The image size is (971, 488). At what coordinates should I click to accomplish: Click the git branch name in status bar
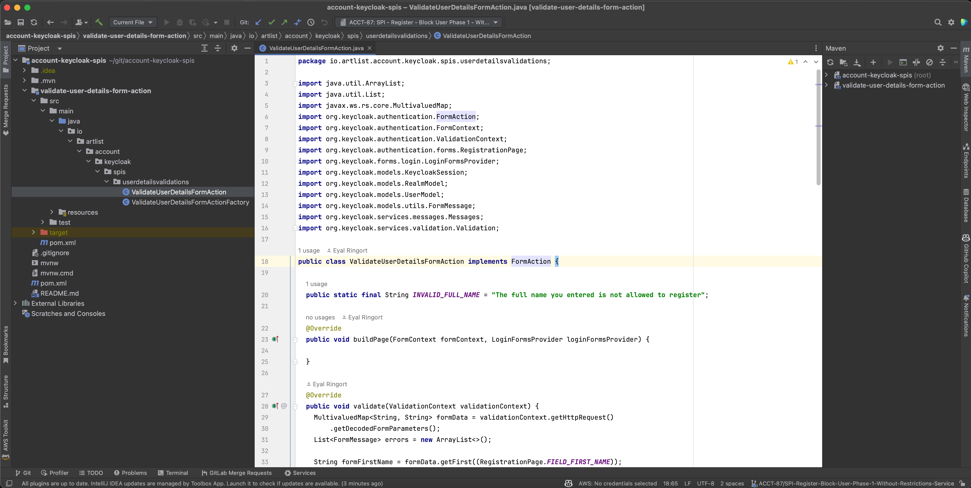click(856, 483)
